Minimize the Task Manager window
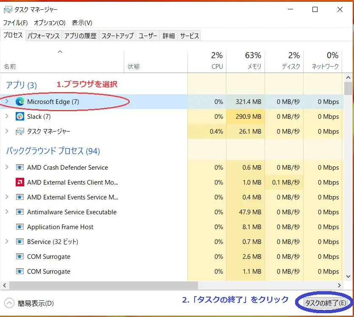The image size is (354, 317). click(290, 9)
